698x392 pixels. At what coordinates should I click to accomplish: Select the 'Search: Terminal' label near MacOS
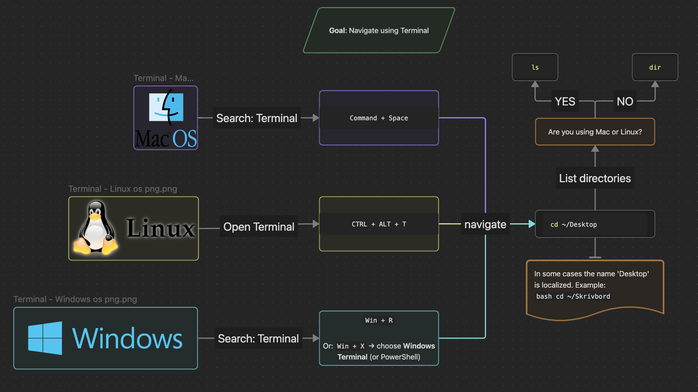(x=257, y=118)
